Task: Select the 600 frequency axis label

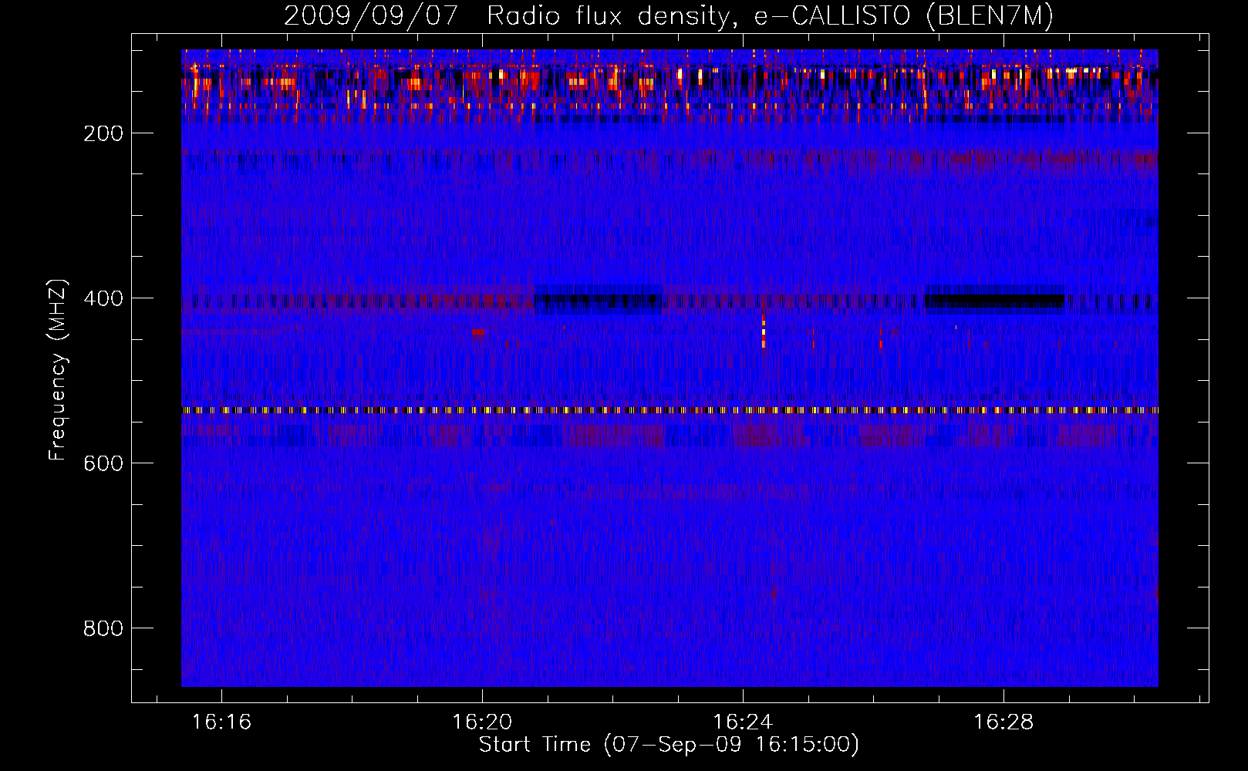Action: (x=105, y=463)
